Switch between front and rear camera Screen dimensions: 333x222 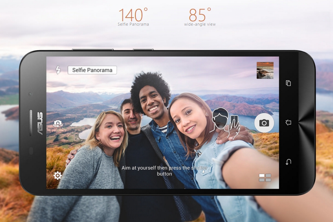[58, 124]
